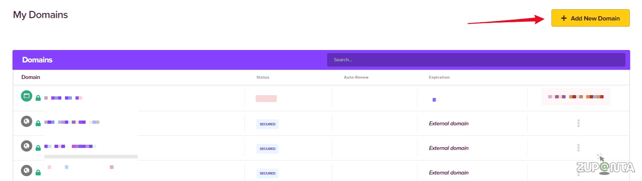Click the SECURED badge in second row
642x181 pixels.
267,124
